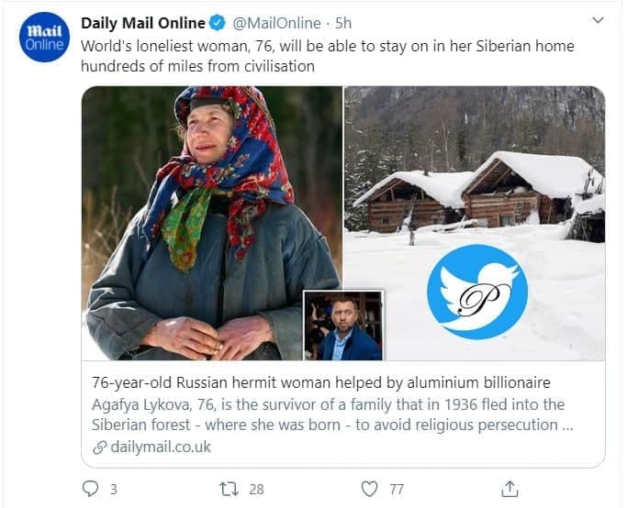Click the inset portrait of the man
Viewport: 627px width, 508px height.
[x=344, y=326]
